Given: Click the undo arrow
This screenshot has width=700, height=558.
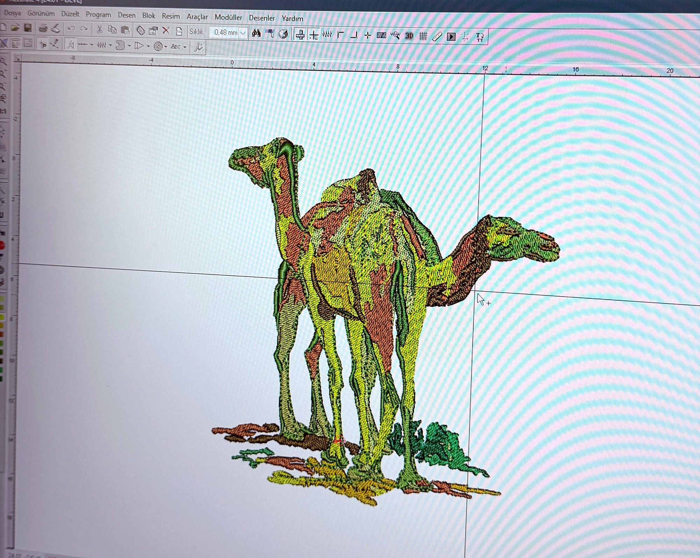Looking at the screenshot, I should (71, 29).
